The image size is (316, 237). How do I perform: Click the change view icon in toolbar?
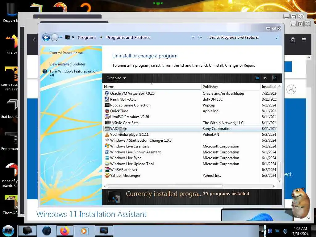coord(257,78)
